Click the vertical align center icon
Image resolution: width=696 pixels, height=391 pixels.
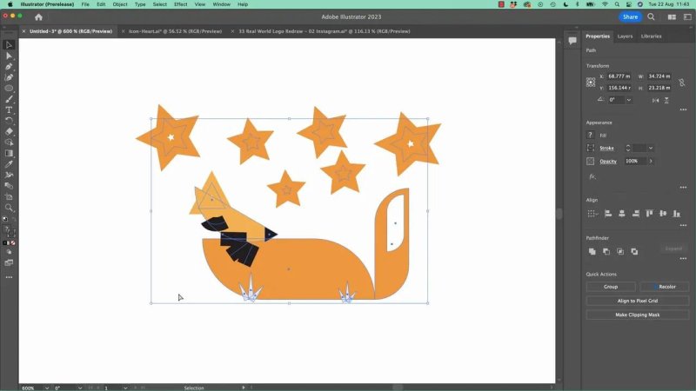(663, 214)
